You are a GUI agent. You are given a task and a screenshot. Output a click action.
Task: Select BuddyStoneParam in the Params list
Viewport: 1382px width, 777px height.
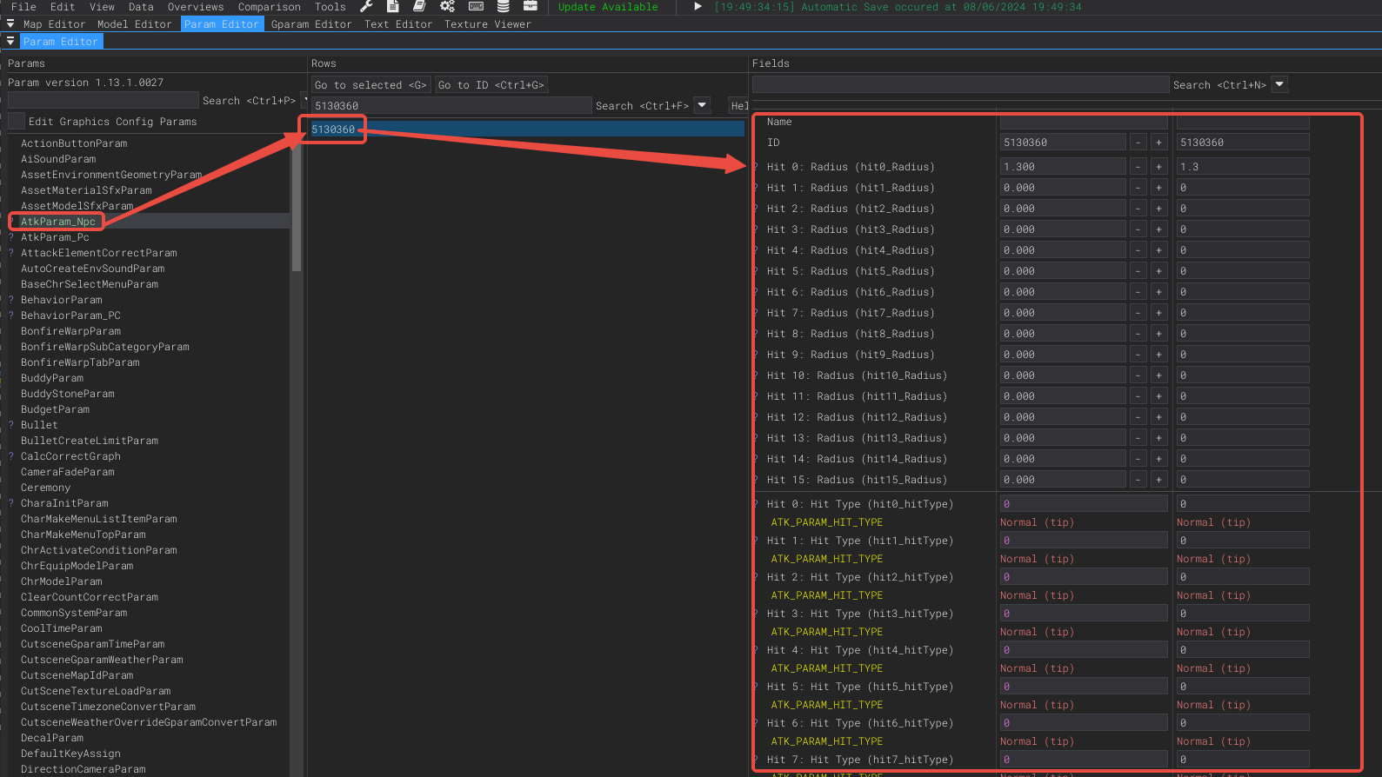(x=68, y=394)
